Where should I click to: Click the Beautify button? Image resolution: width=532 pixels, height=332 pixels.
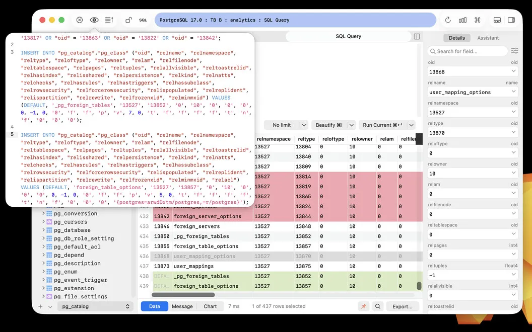pos(329,125)
